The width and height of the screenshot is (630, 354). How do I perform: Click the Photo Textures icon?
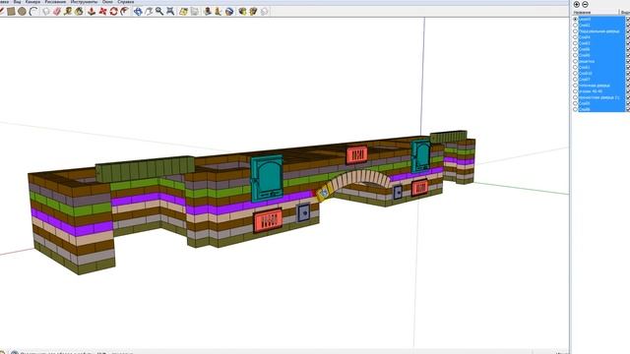coord(219,11)
